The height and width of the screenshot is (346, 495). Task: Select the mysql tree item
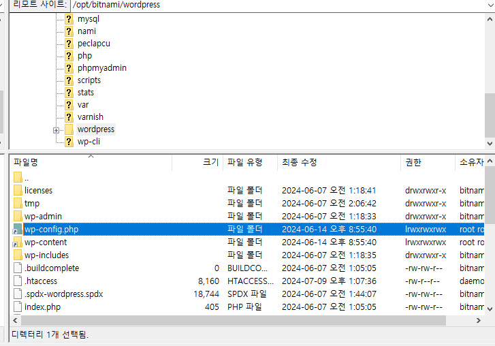pos(89,19)
